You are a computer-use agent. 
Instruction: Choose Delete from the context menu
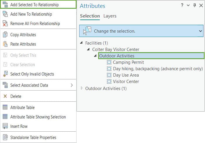click(38, 96)
